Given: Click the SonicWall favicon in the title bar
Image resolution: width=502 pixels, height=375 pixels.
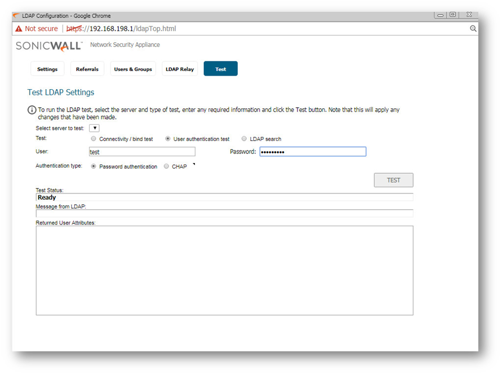Looking at the screenshot, I should coord(16,15).
